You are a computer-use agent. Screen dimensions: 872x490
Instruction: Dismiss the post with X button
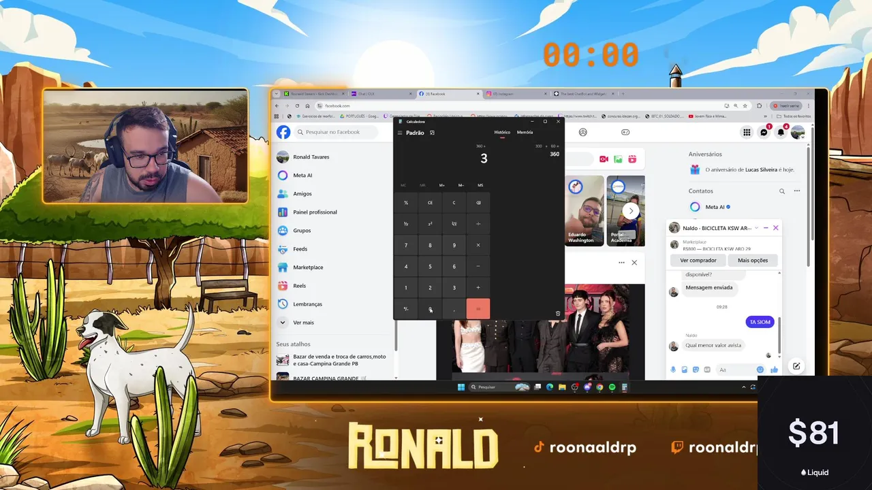click(634, 263)
